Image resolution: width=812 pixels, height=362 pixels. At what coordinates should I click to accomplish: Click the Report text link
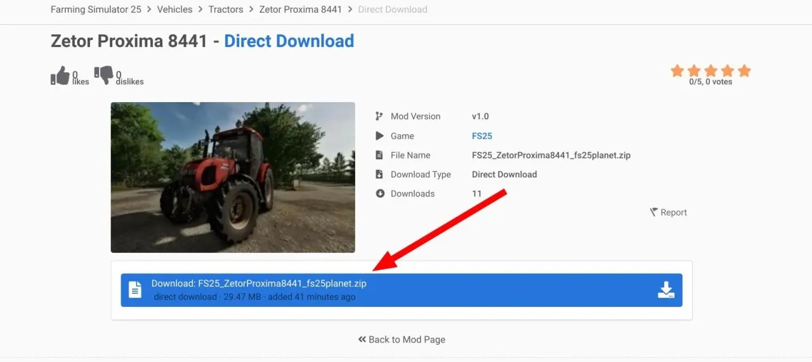click(x=673, y=212)
